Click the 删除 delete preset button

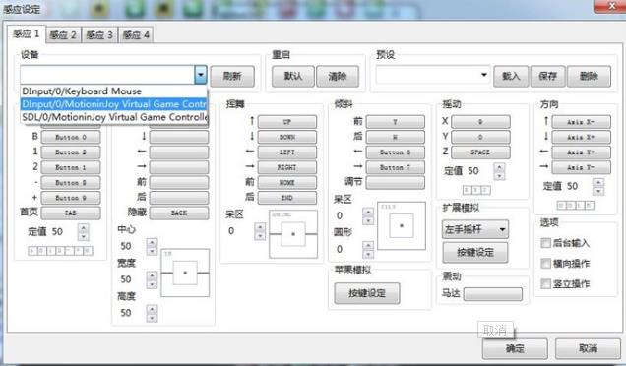pos(589,76)
